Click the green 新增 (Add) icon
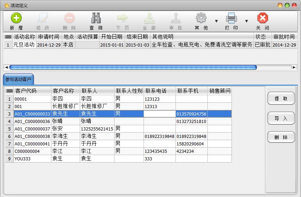This screenshot has height=197, width=301. 16,18
